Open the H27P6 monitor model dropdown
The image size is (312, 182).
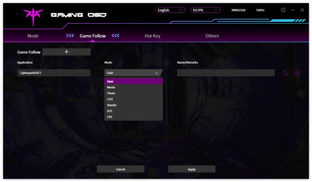(205, 10)
